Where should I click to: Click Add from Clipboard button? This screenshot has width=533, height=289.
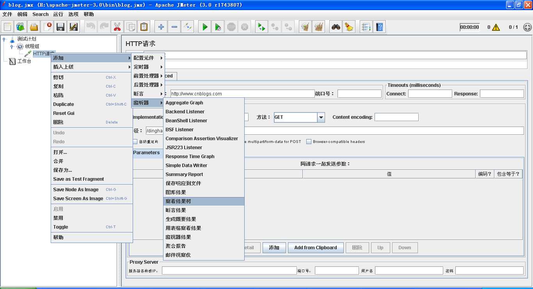click(x=316, y=248)
